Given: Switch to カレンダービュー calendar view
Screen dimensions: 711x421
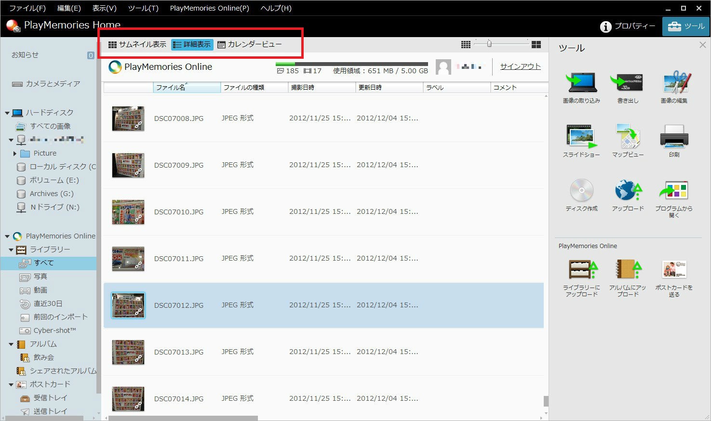Looking at the screenshot, I should click(x=250, y=44).
